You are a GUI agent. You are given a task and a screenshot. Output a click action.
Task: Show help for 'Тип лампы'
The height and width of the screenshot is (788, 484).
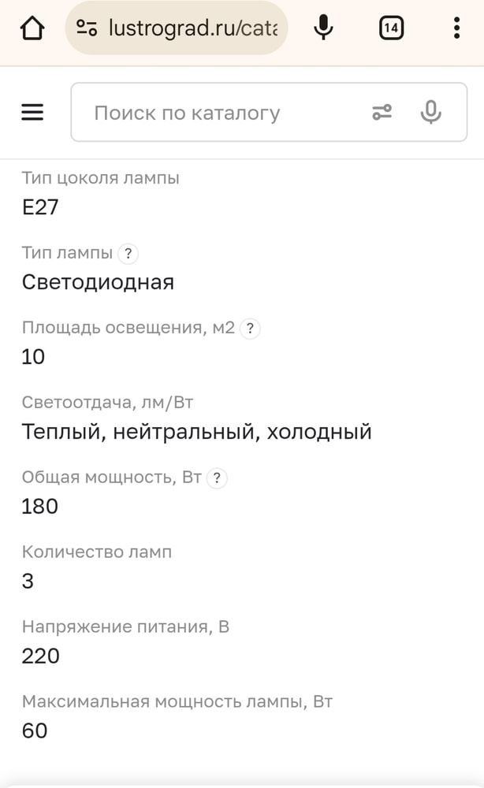click(x=128, y=254)
